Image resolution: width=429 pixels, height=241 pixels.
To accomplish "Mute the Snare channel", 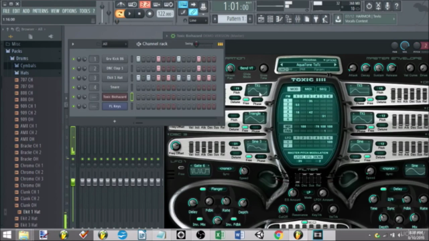I will pos(73,88).
